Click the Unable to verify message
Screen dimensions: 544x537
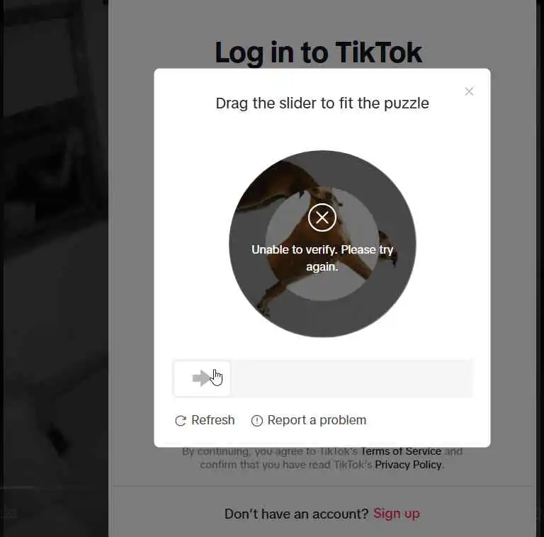tap(322, 258)
